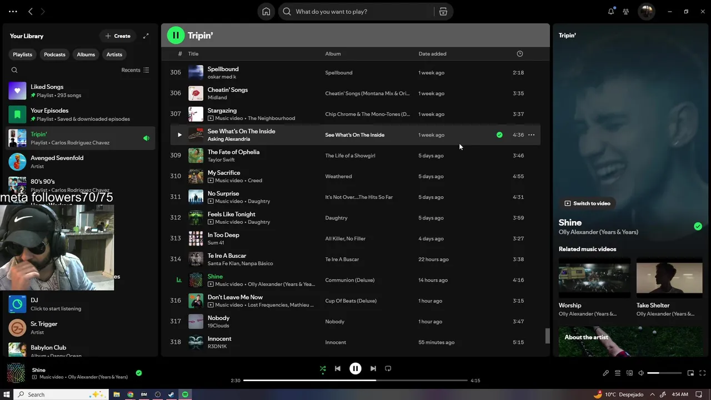The width and height of the screenshot is (711, 400).
Task: Click the Nobody track thumbnail
Action: 196,322
